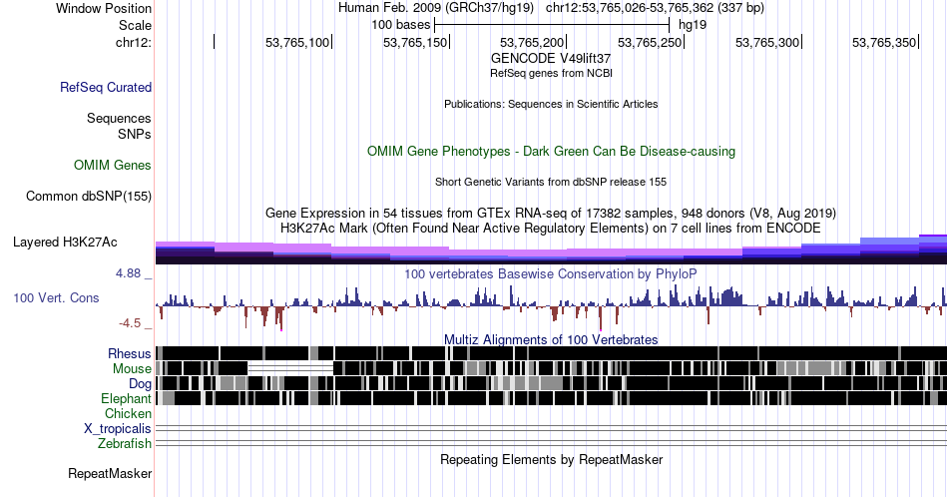948x497 pixels.
Task: Click Short Genetic Variants from dbSNP title
Action: point(551,182)
